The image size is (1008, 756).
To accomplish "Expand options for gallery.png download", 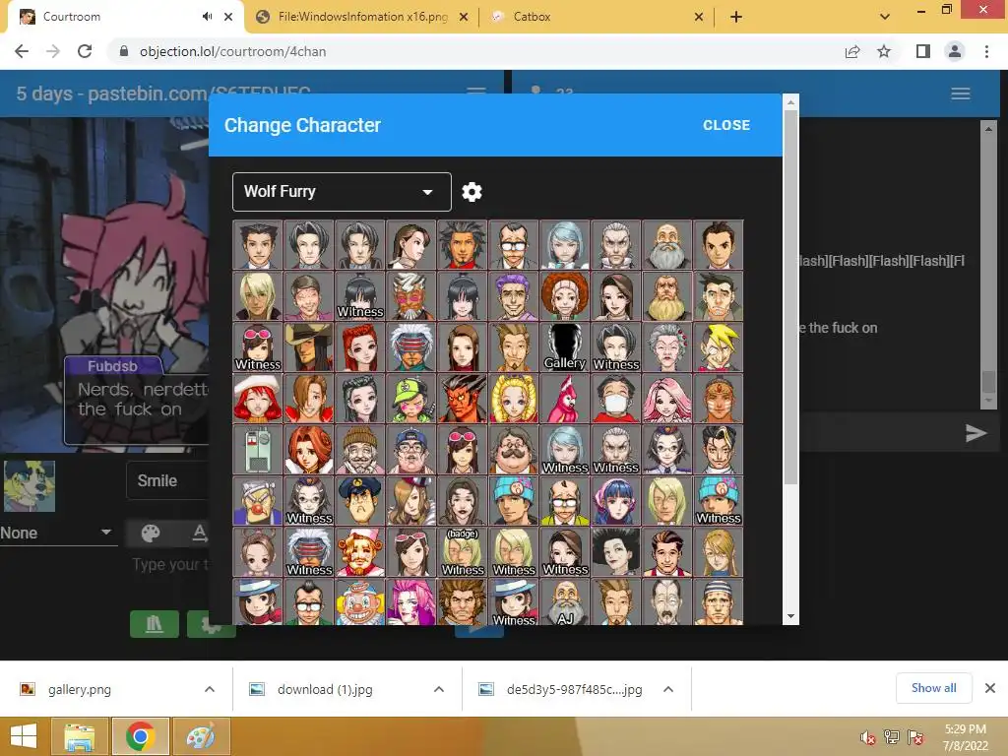I will point(210,689).
